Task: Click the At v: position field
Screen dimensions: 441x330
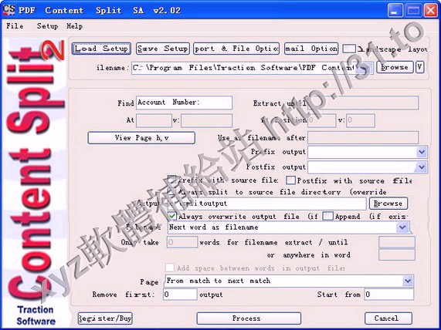Action: (x=206, y=120)
